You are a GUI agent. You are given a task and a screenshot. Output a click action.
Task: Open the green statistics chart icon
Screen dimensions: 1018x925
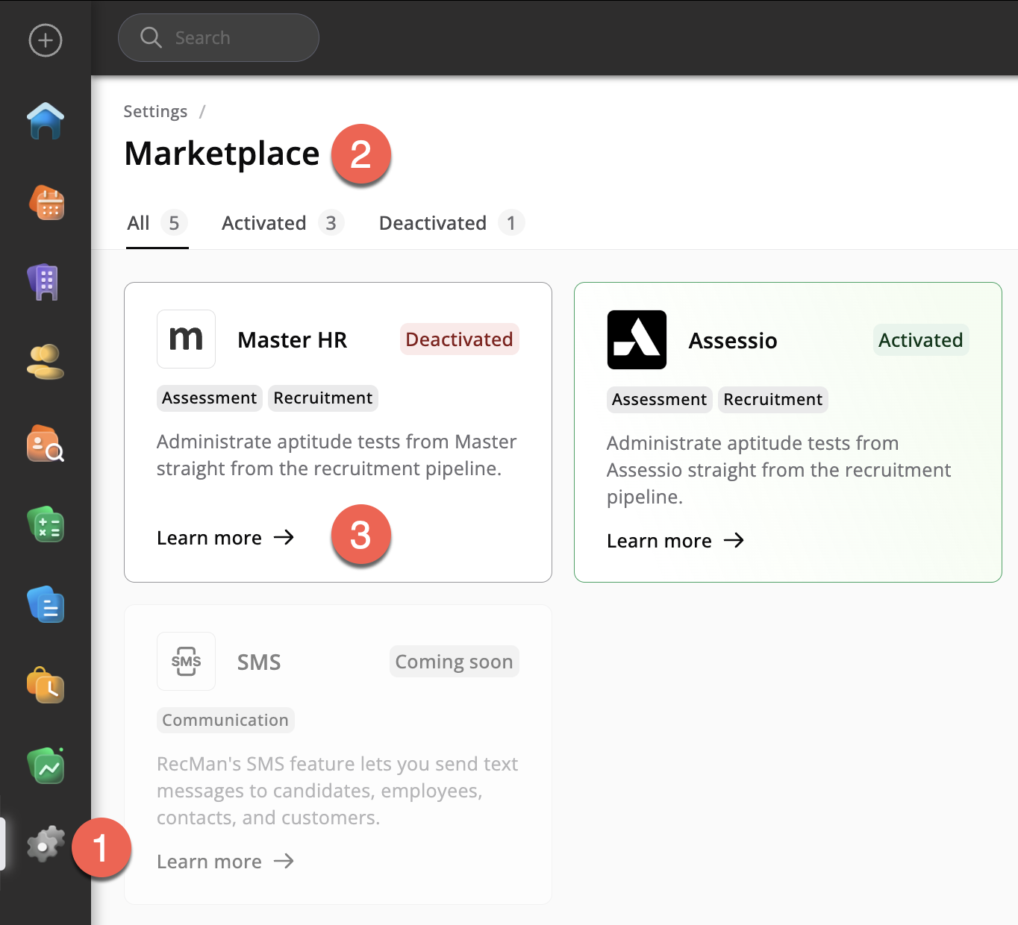point(46,766)
